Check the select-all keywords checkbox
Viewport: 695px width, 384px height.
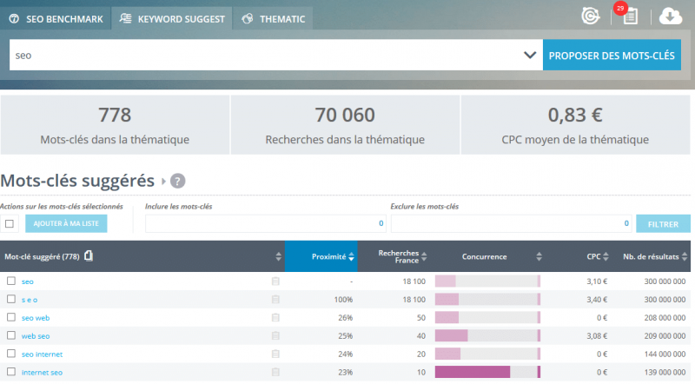tap(10, 224)
